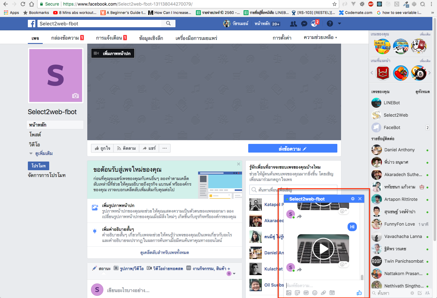Image resolution: width=437 pixels, height=298 pixels.
Task: Open Apps shortcut in bookmarks bar
Action: point(11,13)
